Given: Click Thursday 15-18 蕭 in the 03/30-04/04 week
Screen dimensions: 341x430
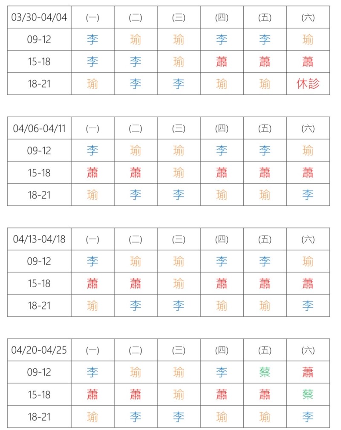Looking at the screenshot, I should click(x=222, y=62).
